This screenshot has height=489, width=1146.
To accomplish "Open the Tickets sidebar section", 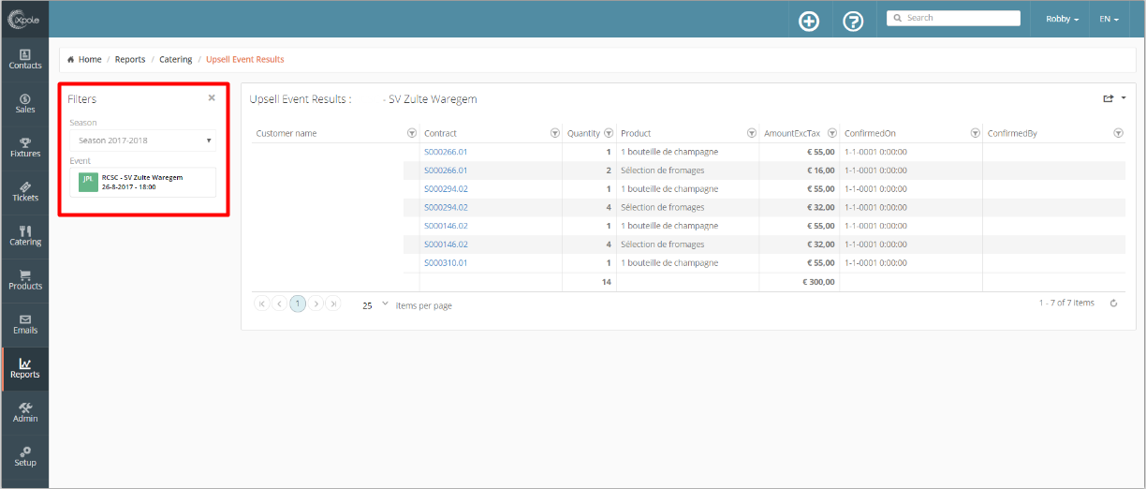I will 25,191.
